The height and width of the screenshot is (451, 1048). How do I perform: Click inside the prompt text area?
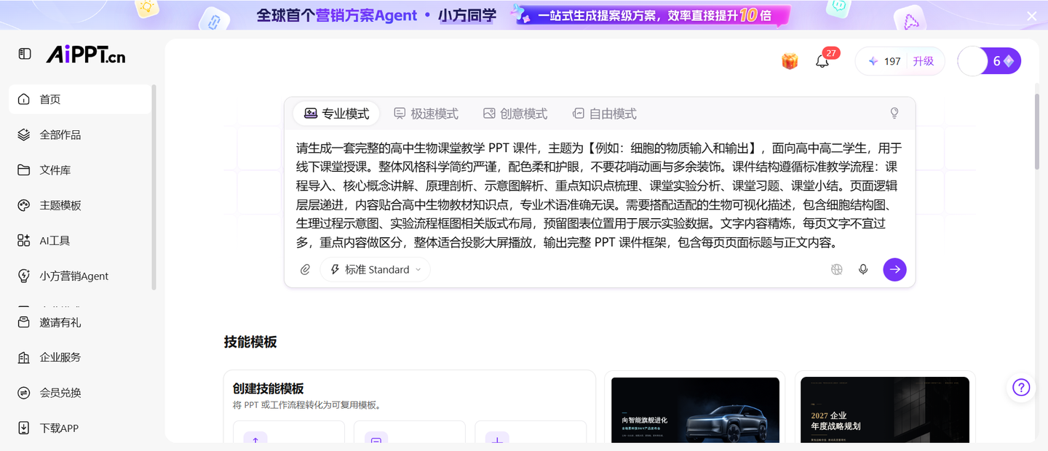(x=599, y=195)
